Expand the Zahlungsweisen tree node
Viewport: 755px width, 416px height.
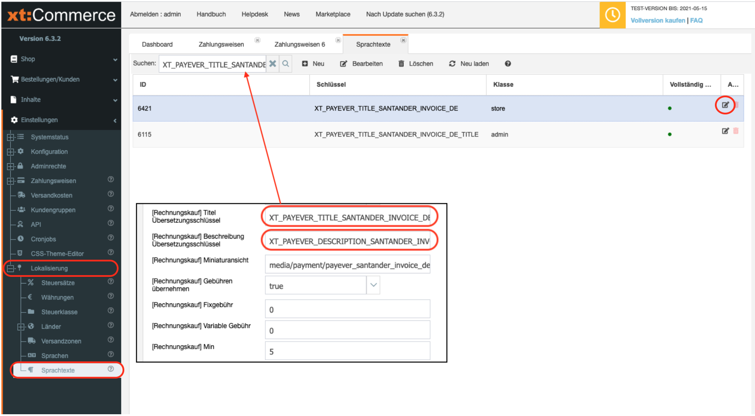11,181
